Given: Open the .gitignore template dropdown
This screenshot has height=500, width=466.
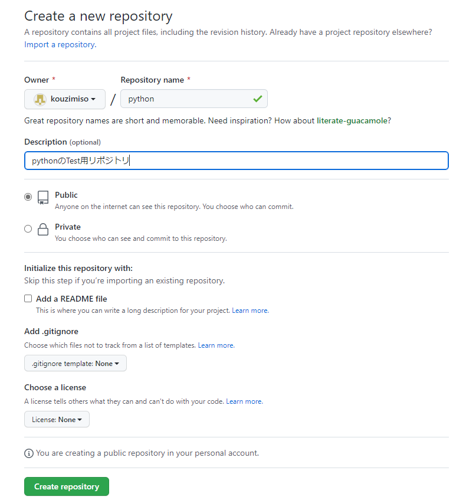Looking at the screenshot, I should pos(75,363).
